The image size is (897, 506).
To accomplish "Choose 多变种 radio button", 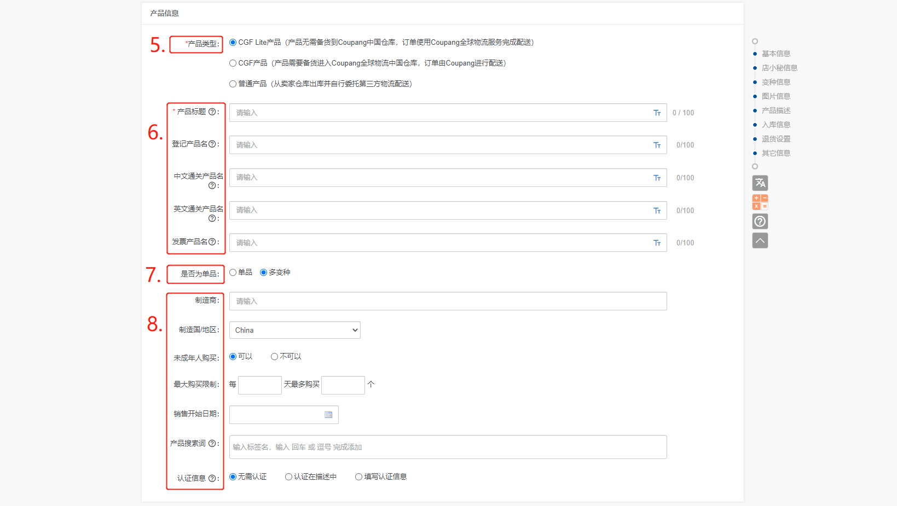I will click(264, 272).
